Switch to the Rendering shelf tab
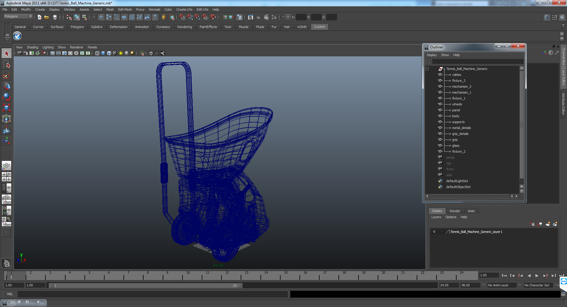Screen dimensions: 567x307 pos(185,27)
